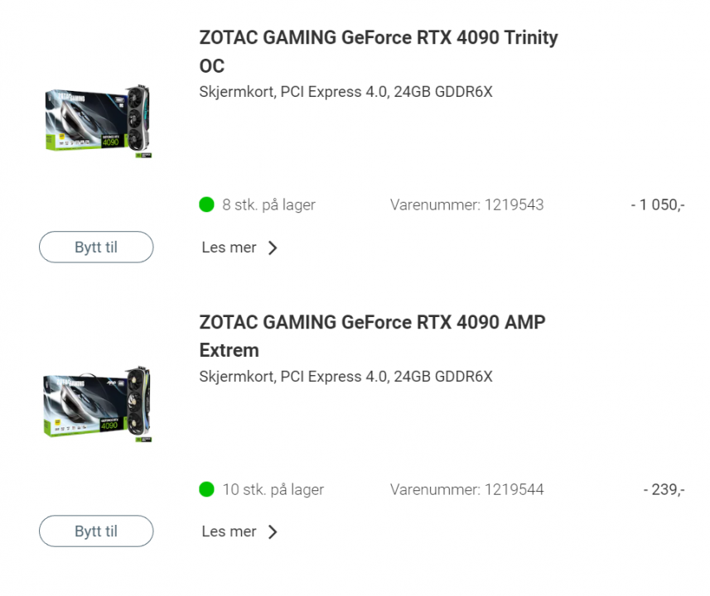Select the ZOTAC GAMING RTX 4090 Trinity OC title

point(378,51)
